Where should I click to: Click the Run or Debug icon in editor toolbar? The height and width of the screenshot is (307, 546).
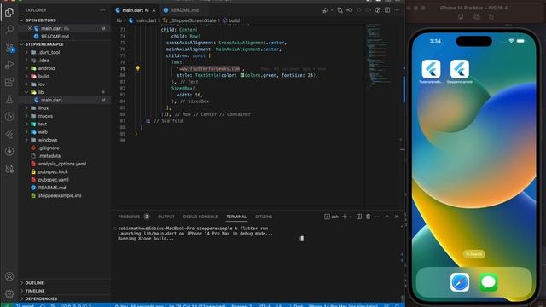(x=325, y=10)
